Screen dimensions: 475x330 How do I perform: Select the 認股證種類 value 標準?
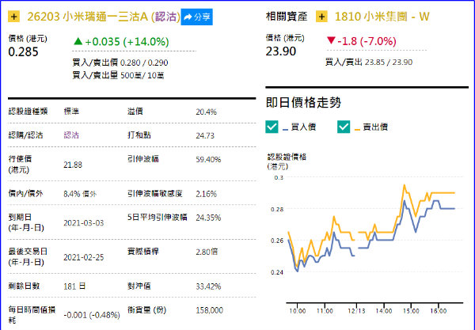coord(71,112)
